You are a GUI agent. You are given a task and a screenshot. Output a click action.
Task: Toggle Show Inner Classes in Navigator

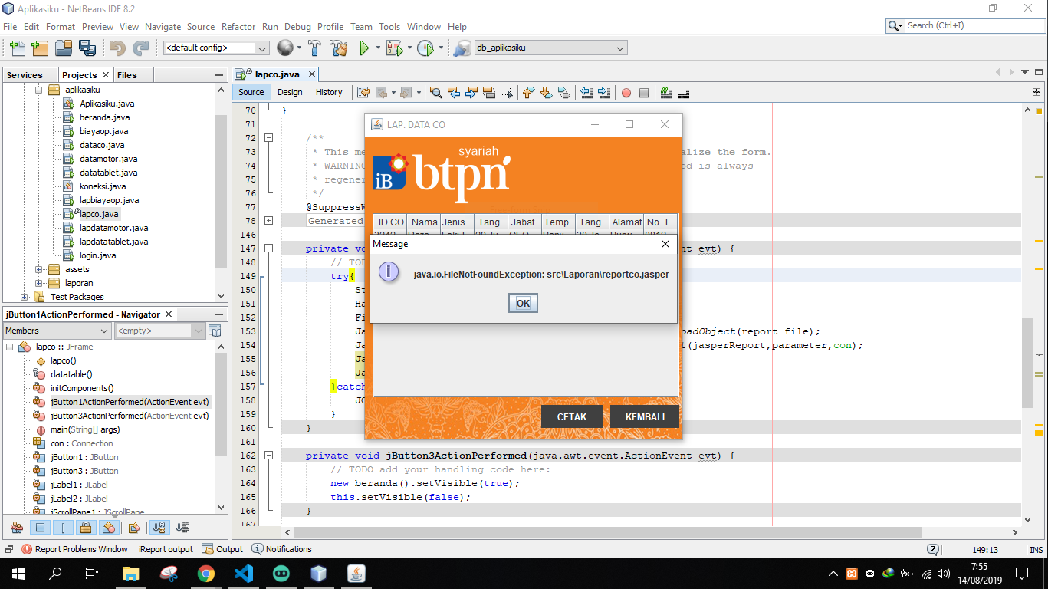pos(109,528)
